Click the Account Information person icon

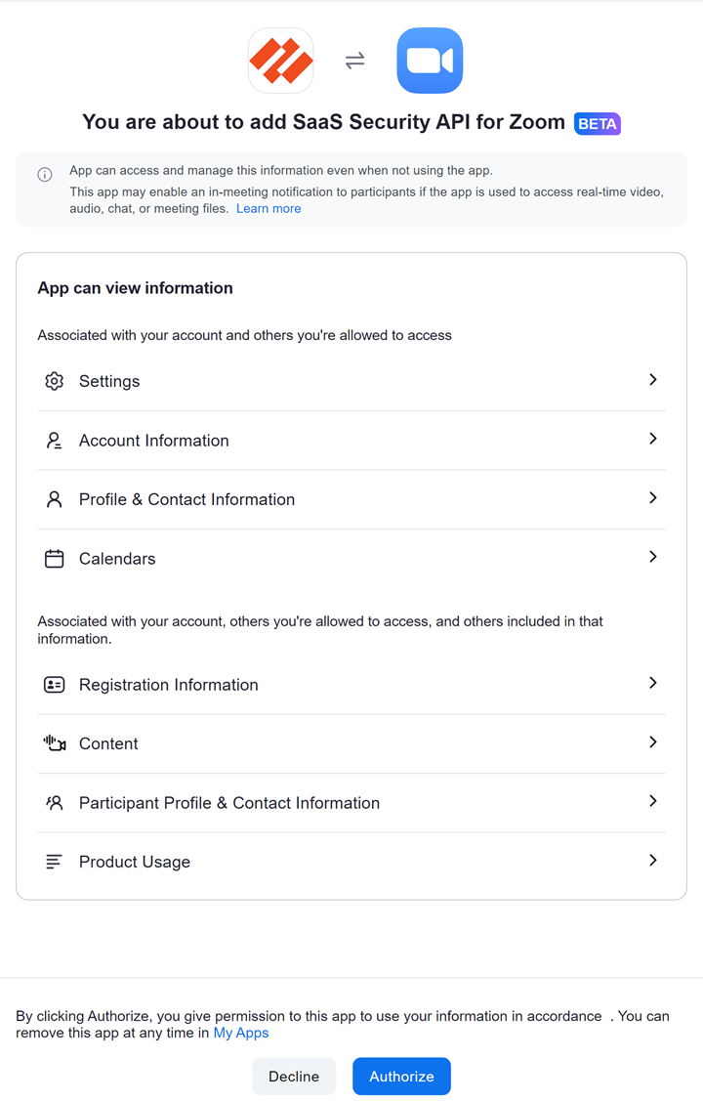(55, 441)
